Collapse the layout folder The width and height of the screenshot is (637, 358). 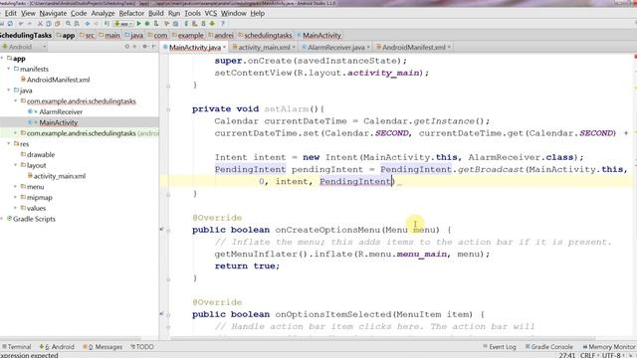point(16,165)
